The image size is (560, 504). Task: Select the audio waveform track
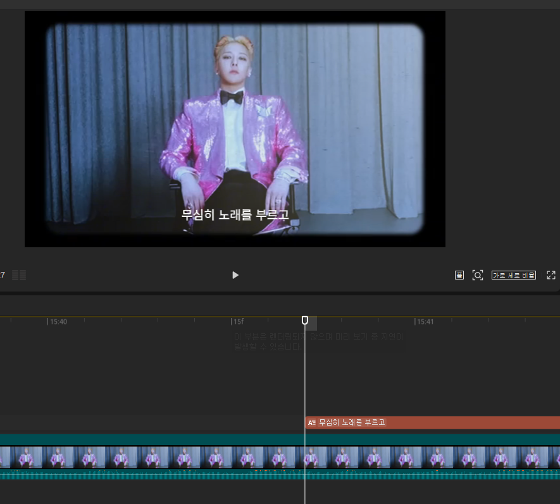pos(280,474)
